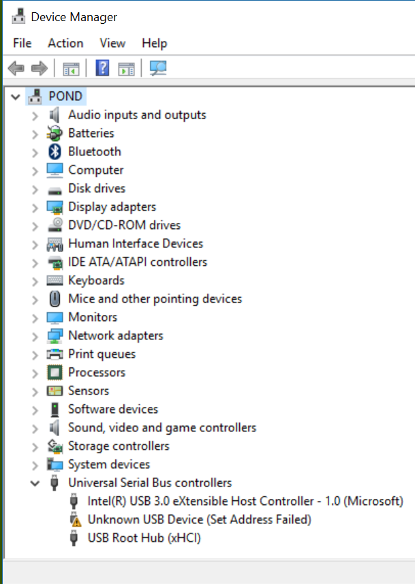Expand the Software devices chevron

[x=35, y=410]
